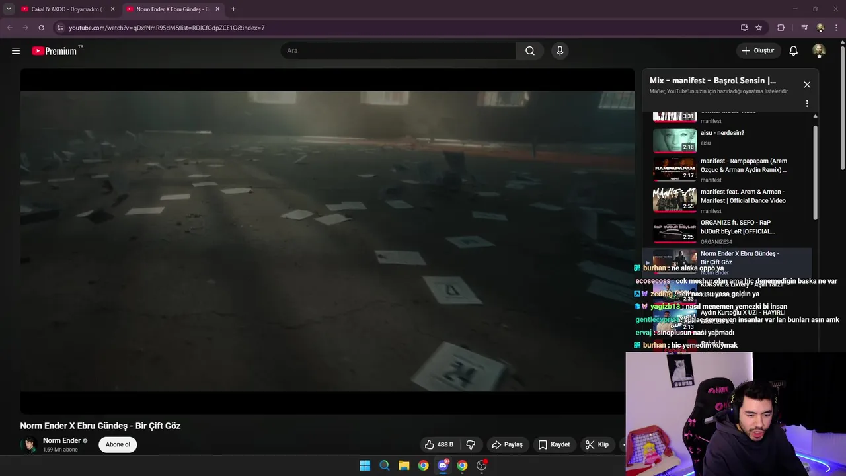This screenshot has width=846, height=476.
Task: Save the video with Kaydet
Action: click(x=554, y=444)
